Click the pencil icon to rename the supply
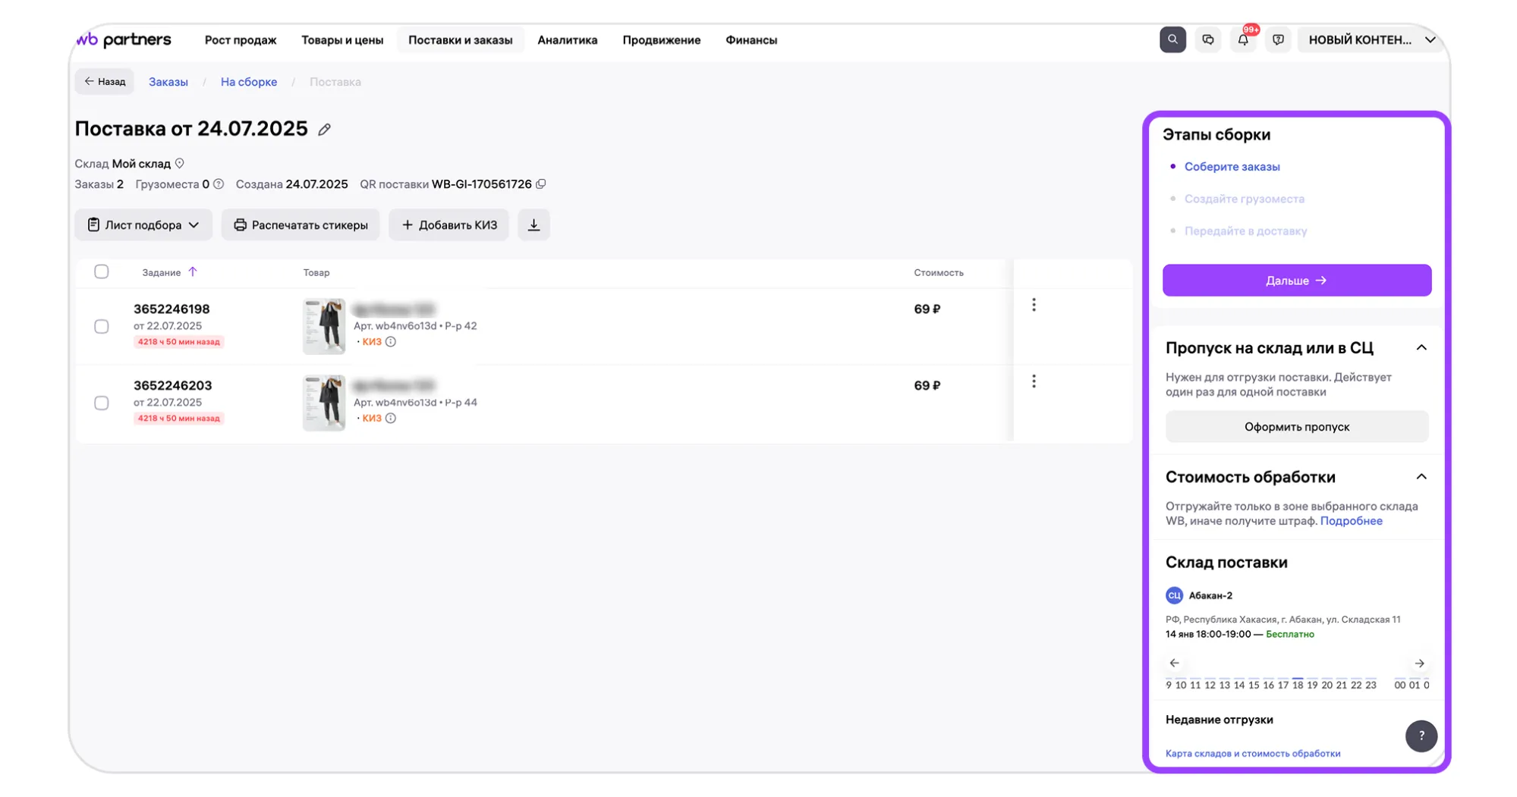This screenshot has width=1517, height=797. pyautogui.click(x=324, y=130)
